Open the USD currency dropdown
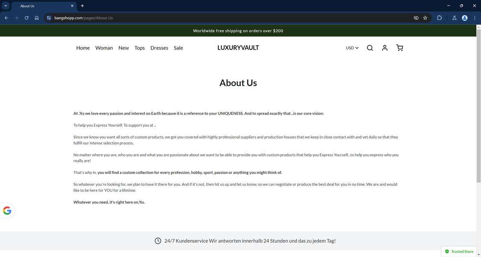The width and height of the screenshot is (481, 257). [352, 48]
